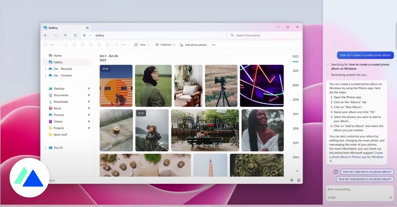This screenshot has width=397, height=207.
Task: Jump to 2019 on the timeline
Action: click(x=295, y=100)
